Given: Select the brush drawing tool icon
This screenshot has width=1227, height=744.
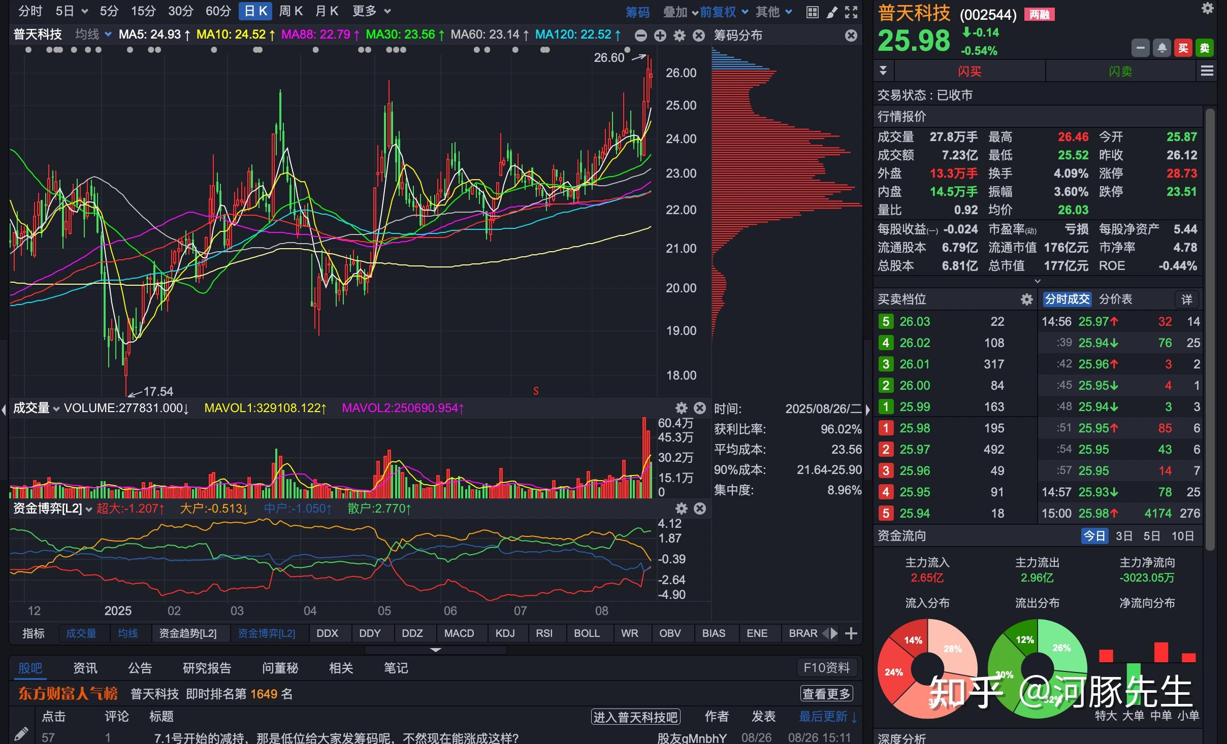Looking at the screenshot, I should pyautogui.click(x=831, y=12).
